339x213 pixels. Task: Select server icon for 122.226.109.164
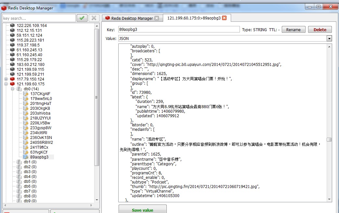click(x=12, y=25)
